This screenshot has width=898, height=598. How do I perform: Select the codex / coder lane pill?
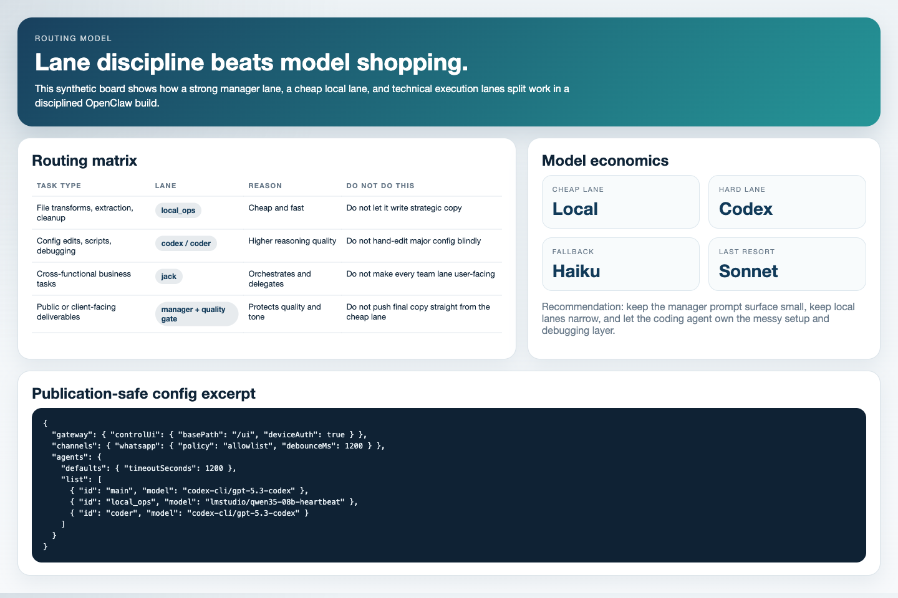coord(186,244)
